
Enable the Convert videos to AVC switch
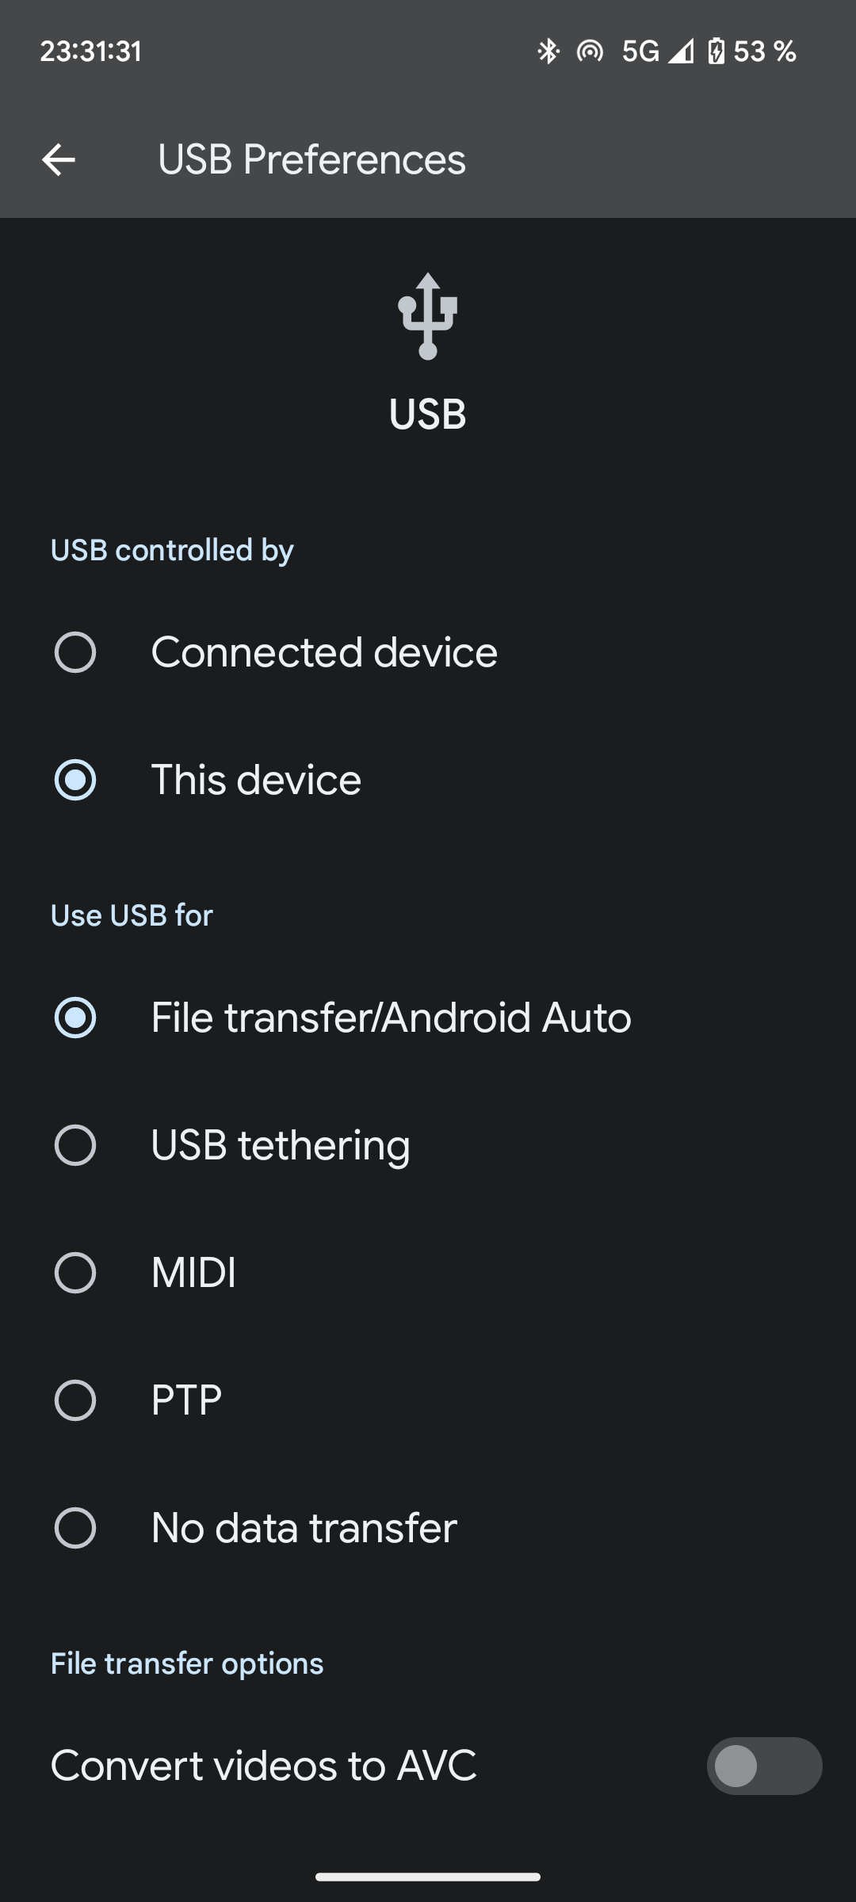tap(763, 1766)
